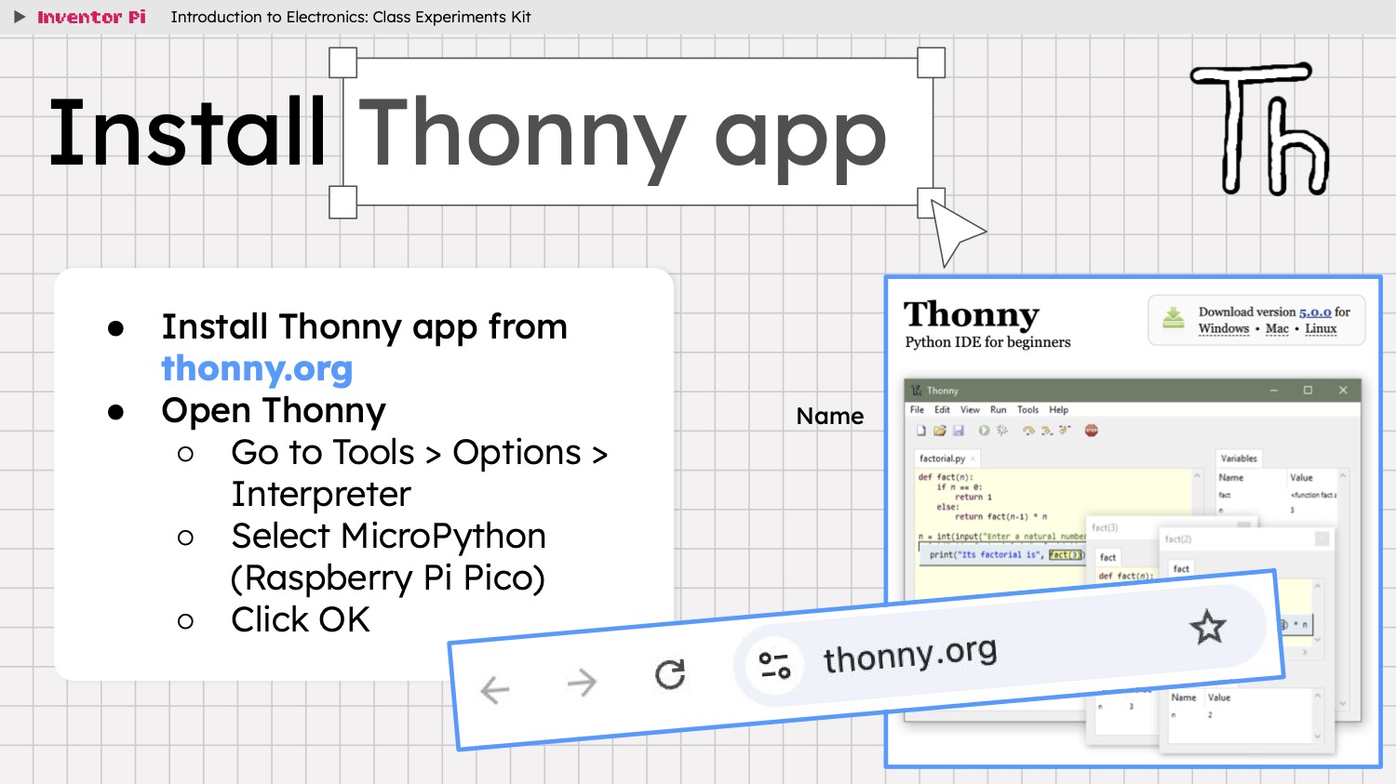Select the Variables panel tab

[x=1239, y=458]
